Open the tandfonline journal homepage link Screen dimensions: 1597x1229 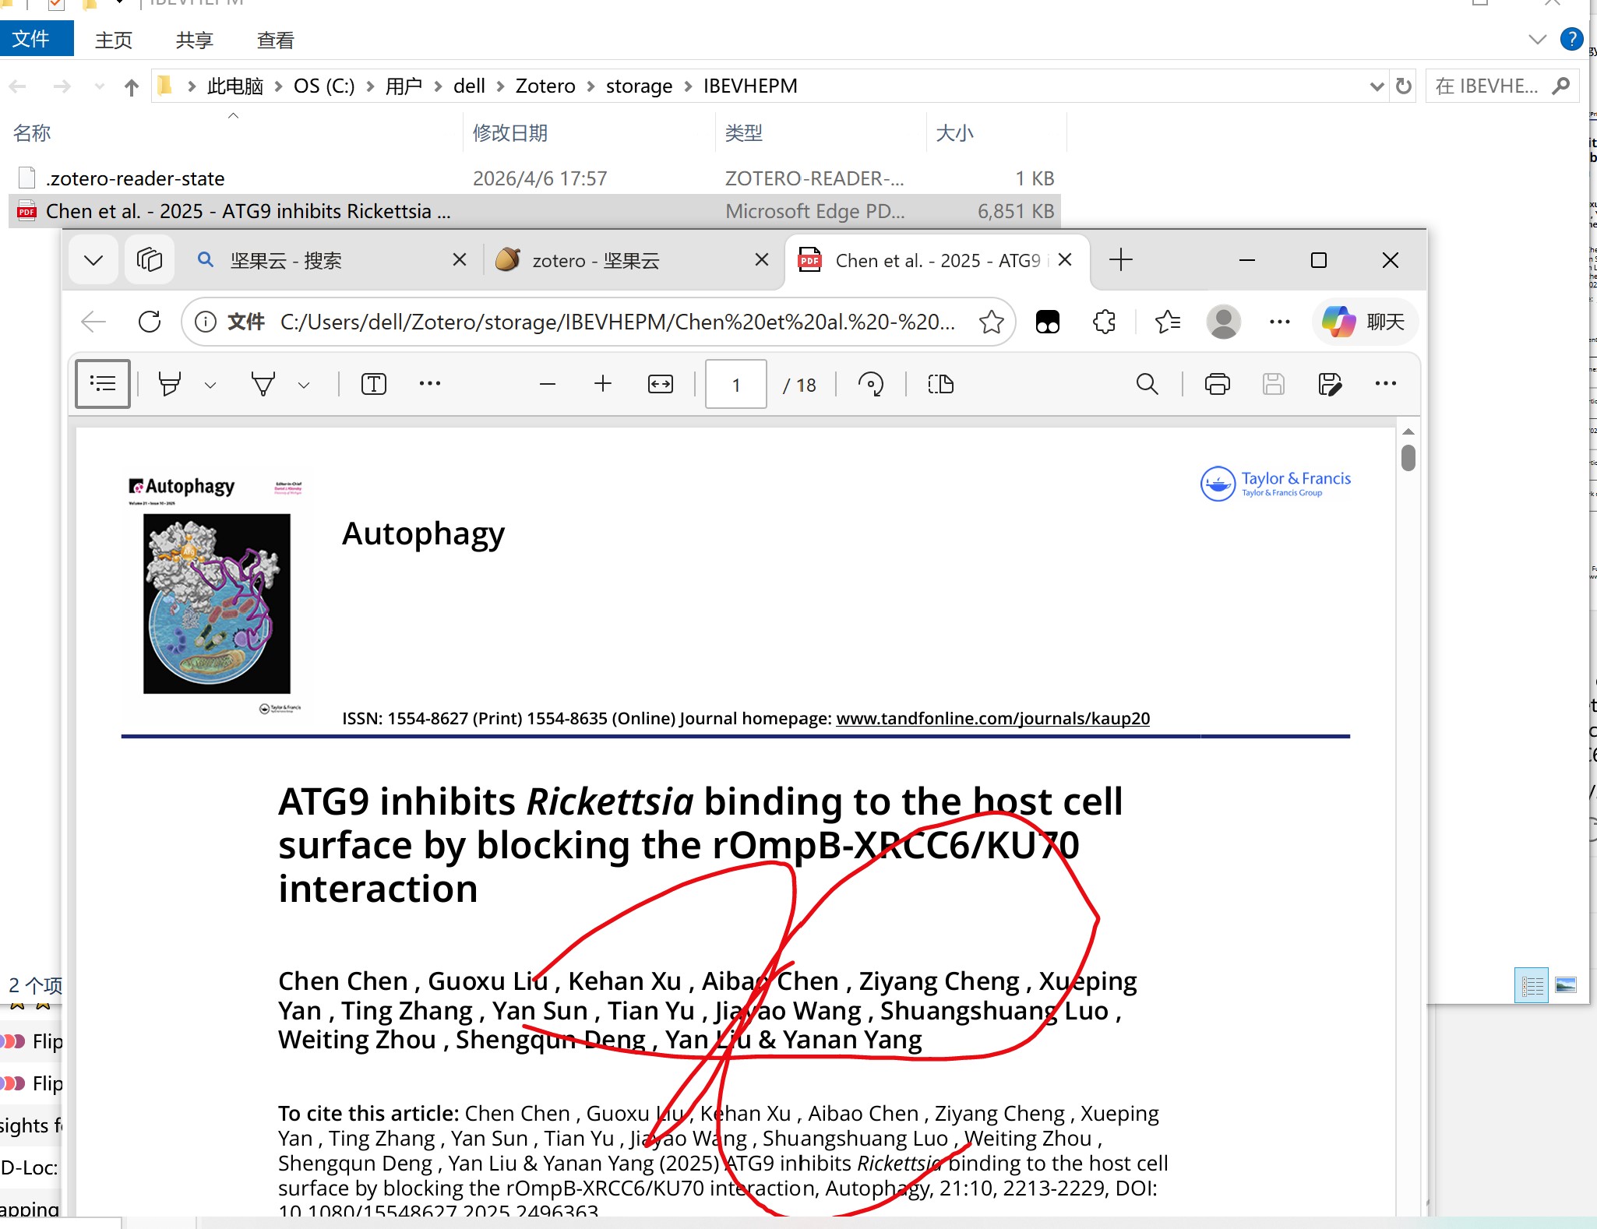tap(992, 718)
